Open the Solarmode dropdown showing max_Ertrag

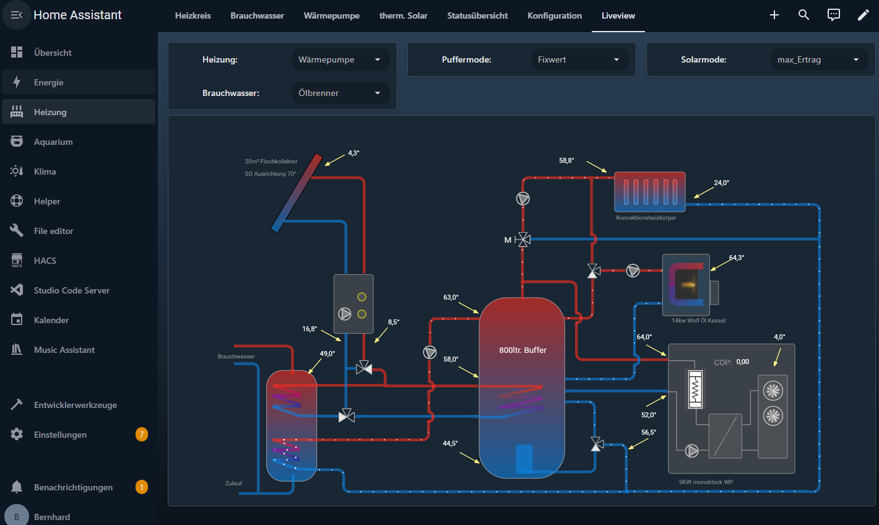[x=818, y=60]
